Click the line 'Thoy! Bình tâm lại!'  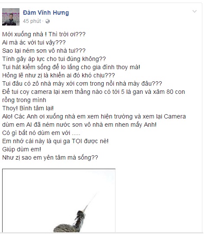[x=28, y=108]
